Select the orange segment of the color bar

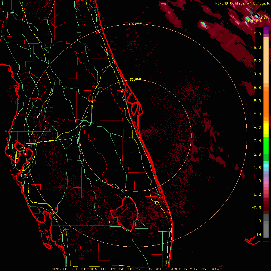(x=266, y=104)
